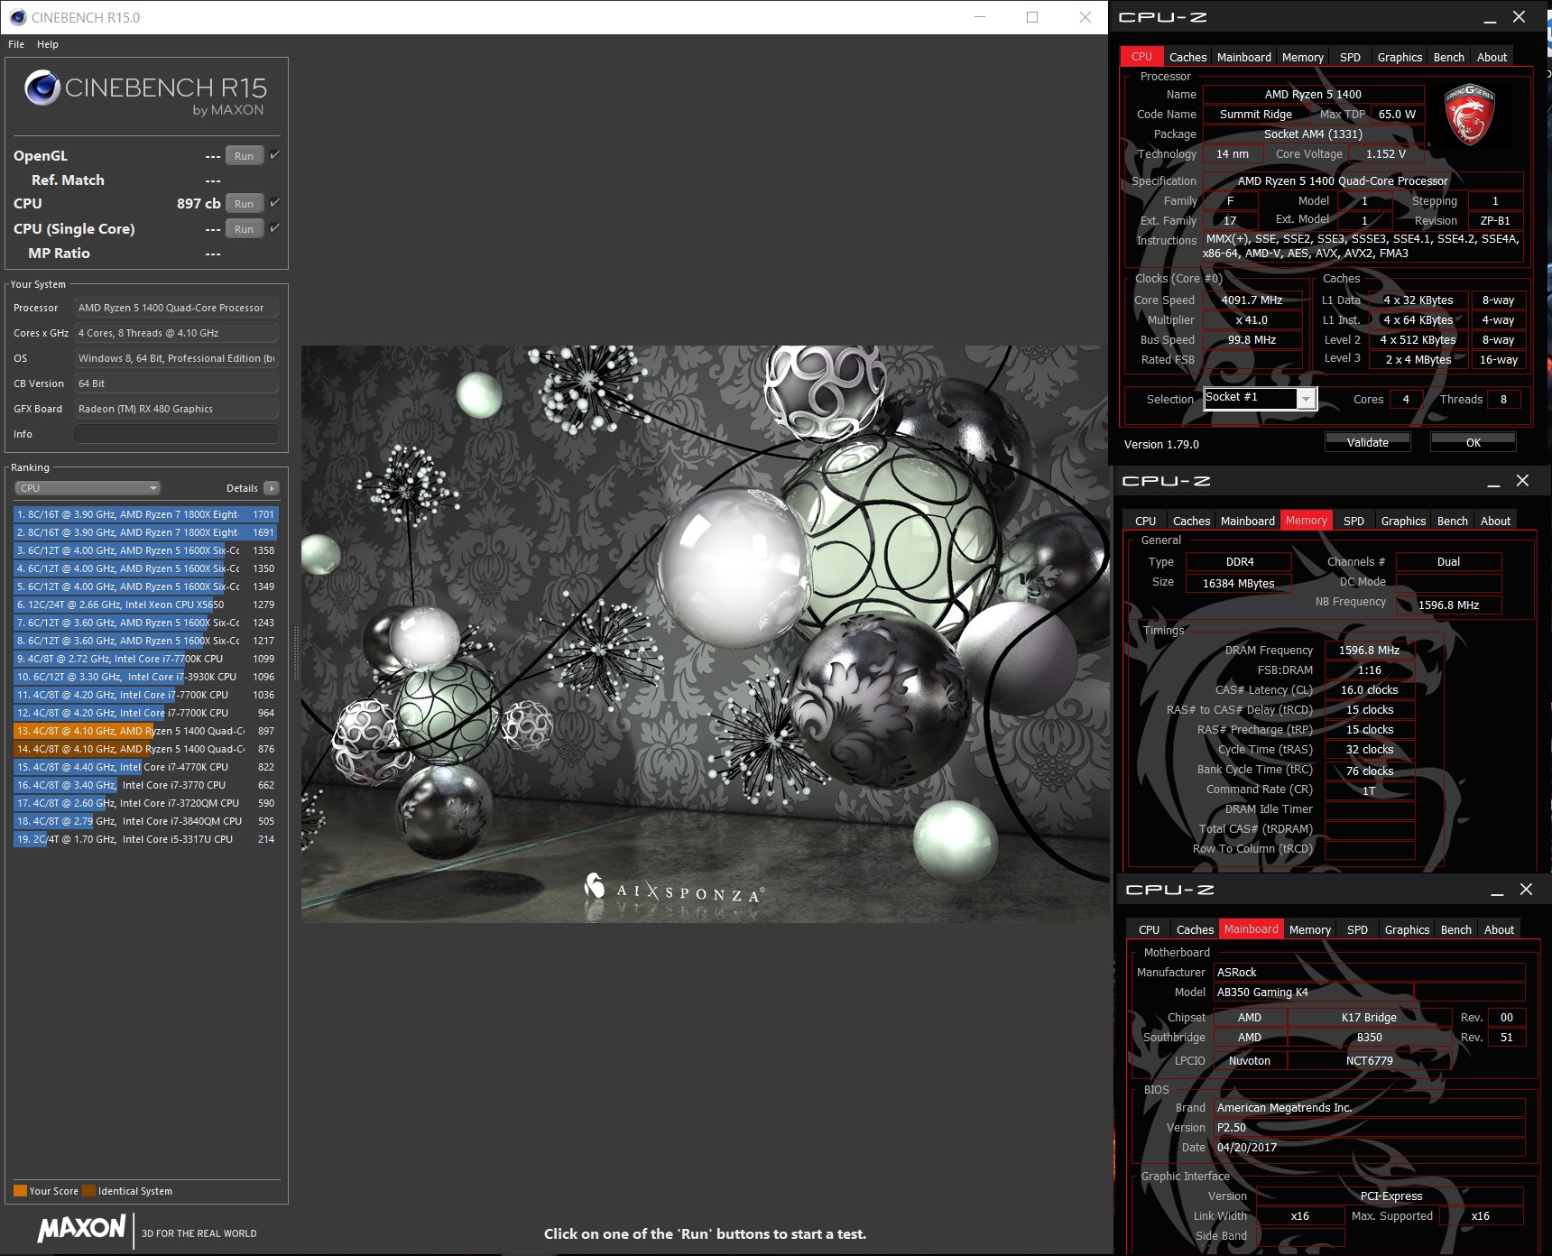The image size is (1552, 1256).
Task: Select ranking row 13 Ryzen 5 1400 score 897
Action: click(x=145, y=731)
